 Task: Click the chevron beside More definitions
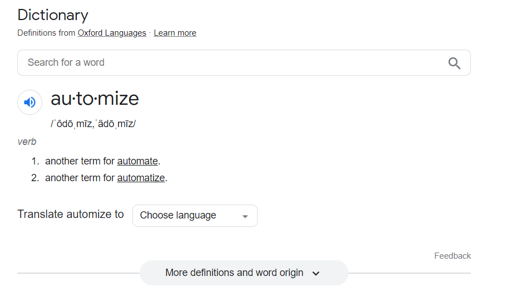click(x=316, y=273)
